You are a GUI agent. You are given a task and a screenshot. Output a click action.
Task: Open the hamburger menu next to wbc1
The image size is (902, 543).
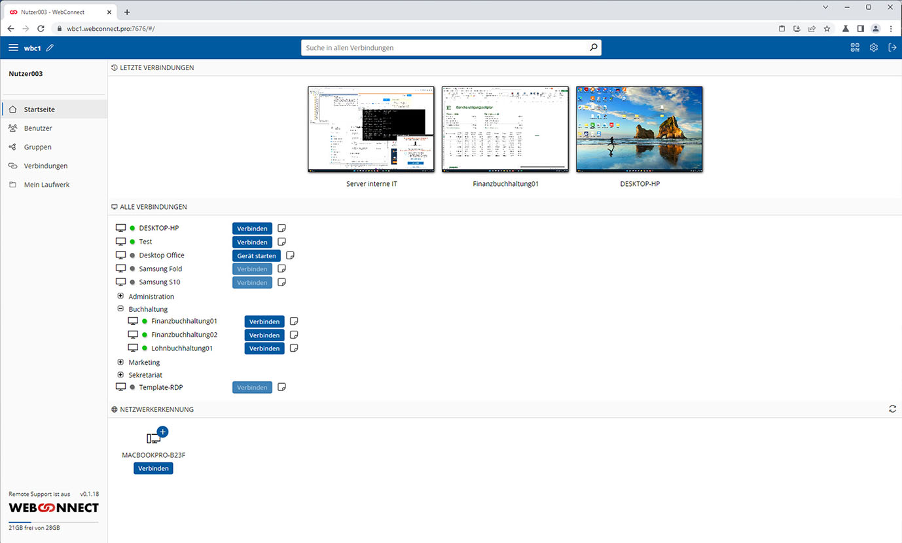pyautogui.click(x=13, y=47)
